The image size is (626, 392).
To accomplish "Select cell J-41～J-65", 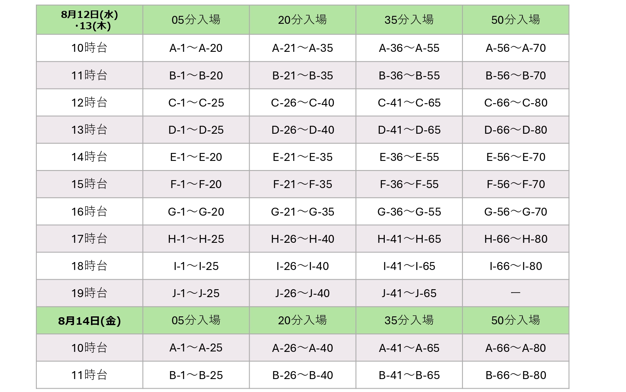I will coord(409,293).
